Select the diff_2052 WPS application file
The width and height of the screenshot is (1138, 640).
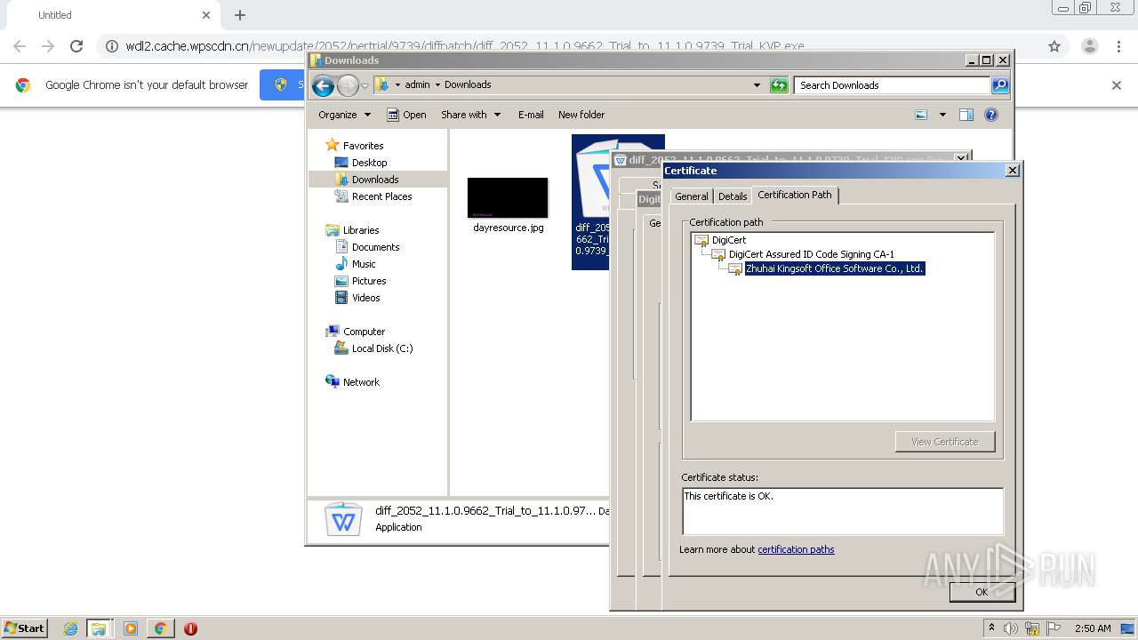[x=593, y=202]
